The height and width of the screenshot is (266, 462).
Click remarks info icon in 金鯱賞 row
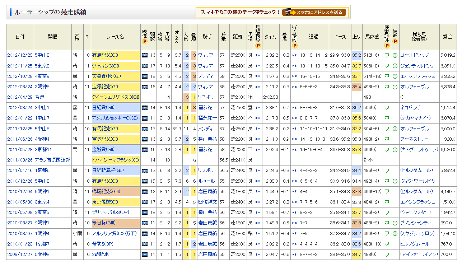395,150
